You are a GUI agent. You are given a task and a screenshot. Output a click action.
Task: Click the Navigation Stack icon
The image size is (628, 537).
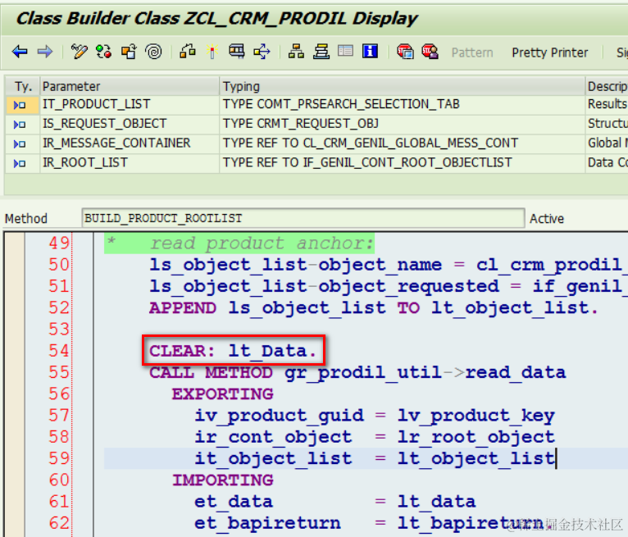(x=321, y=52)
